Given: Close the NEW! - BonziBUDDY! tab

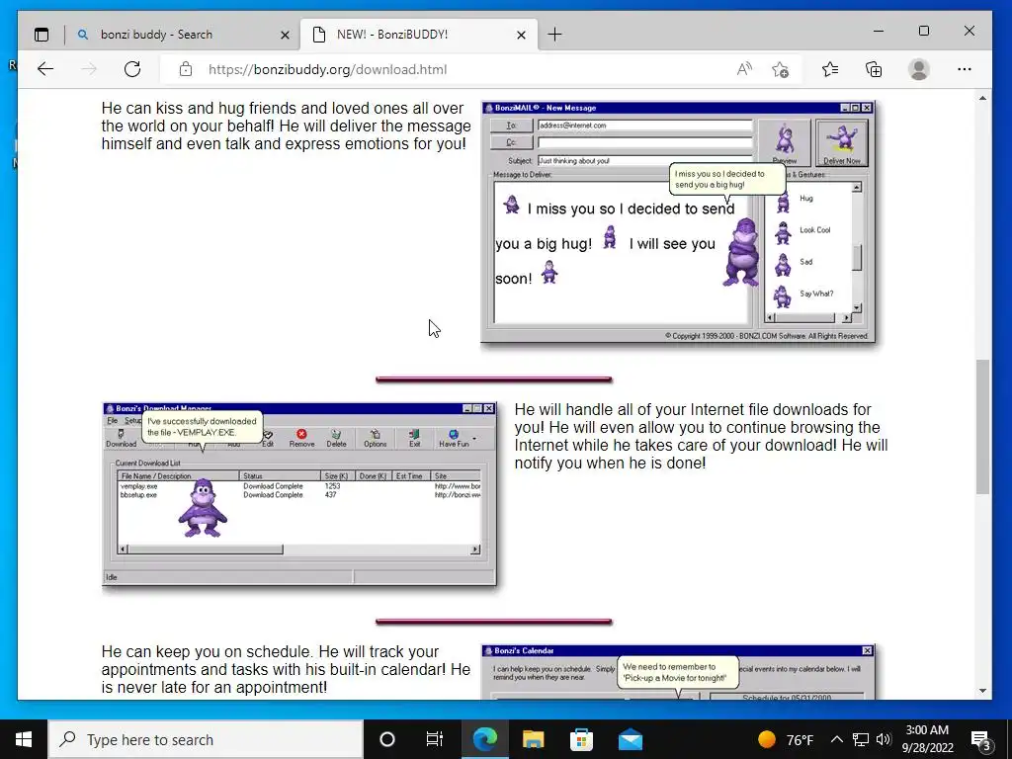Looking at the screenshot, I should 522,35.
